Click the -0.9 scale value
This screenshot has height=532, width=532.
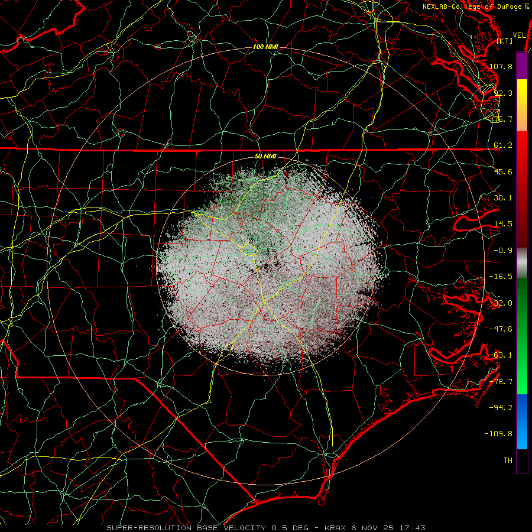click(x=503, y=251)
